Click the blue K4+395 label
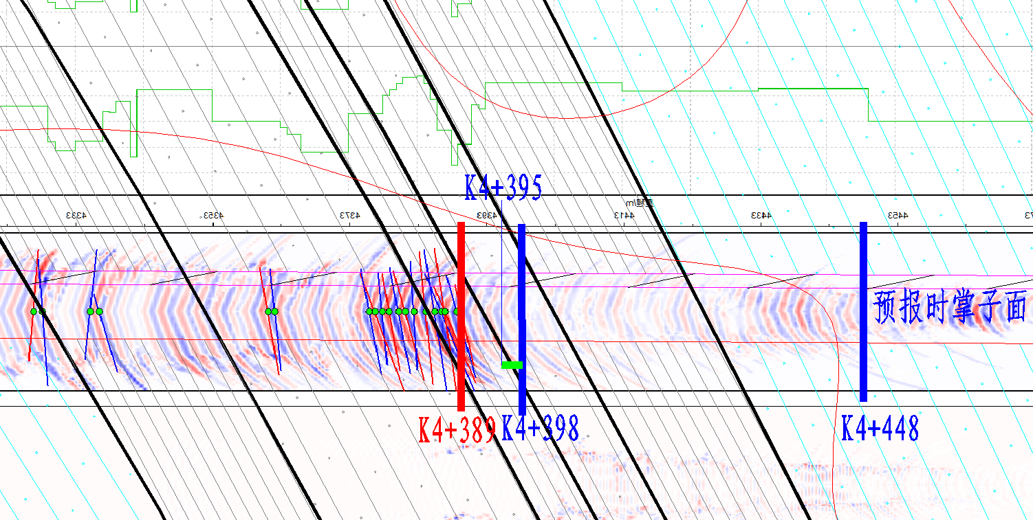Viewport: 1033px width, 520px height. (503, 188)
